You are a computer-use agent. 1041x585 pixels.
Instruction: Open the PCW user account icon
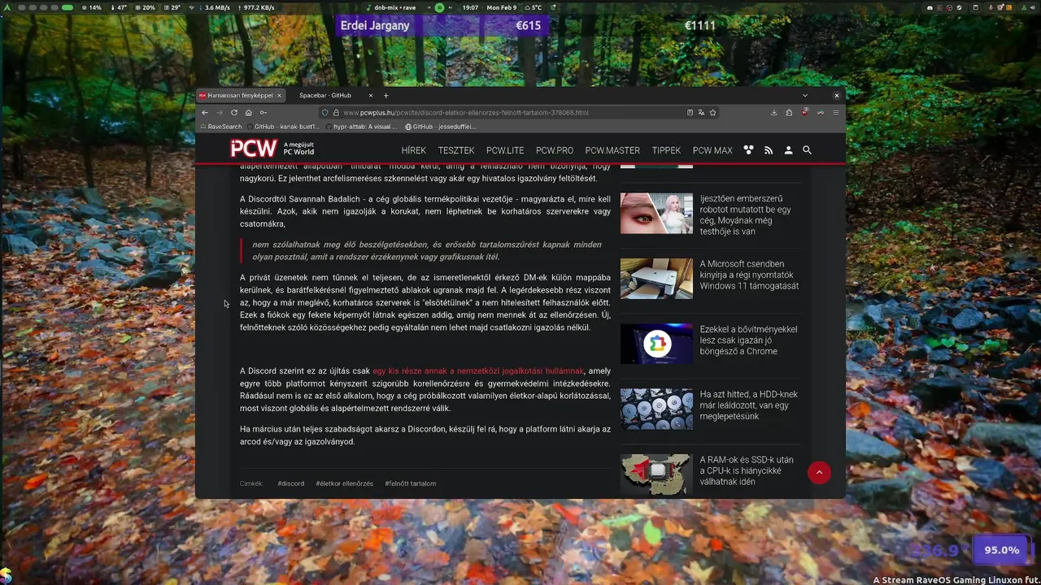[x=788, y=150]
